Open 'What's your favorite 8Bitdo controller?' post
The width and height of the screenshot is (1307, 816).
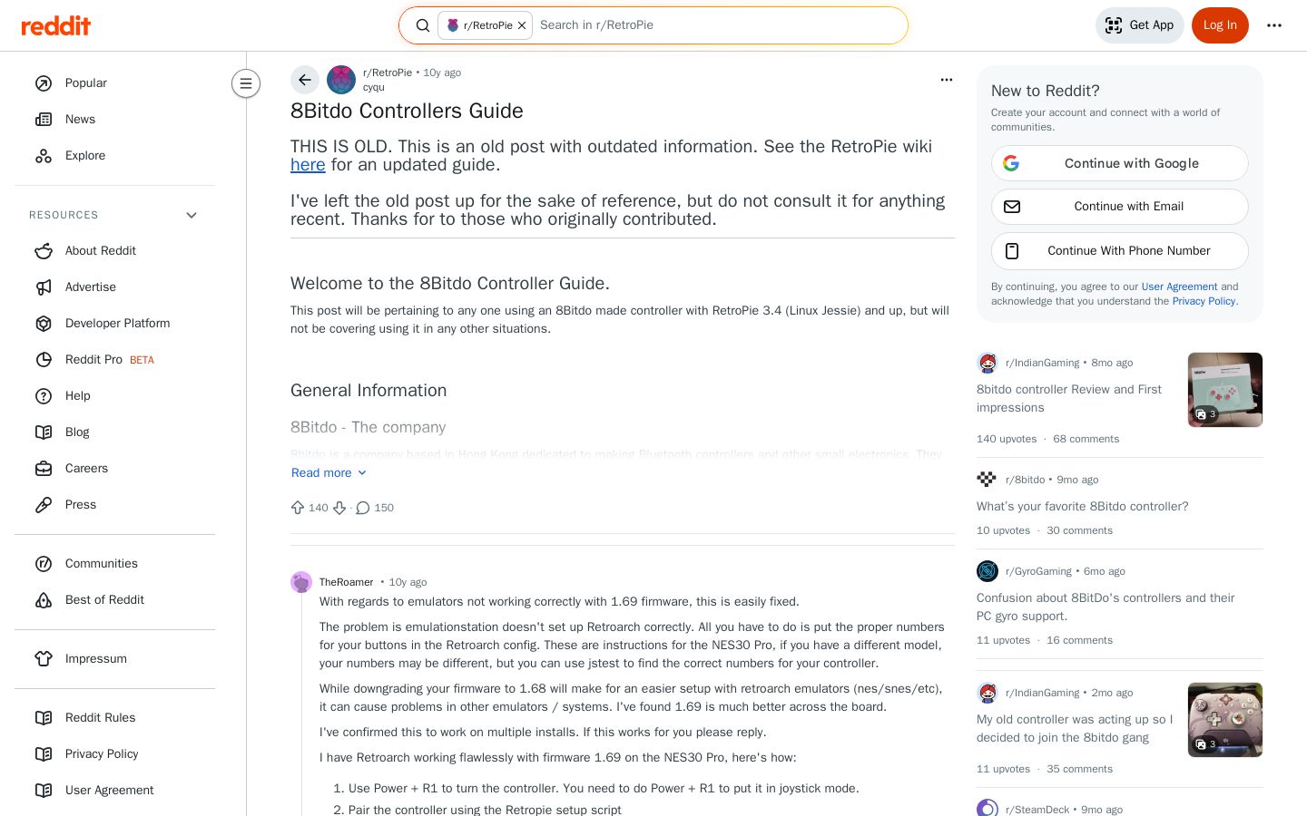point(1083,507)
